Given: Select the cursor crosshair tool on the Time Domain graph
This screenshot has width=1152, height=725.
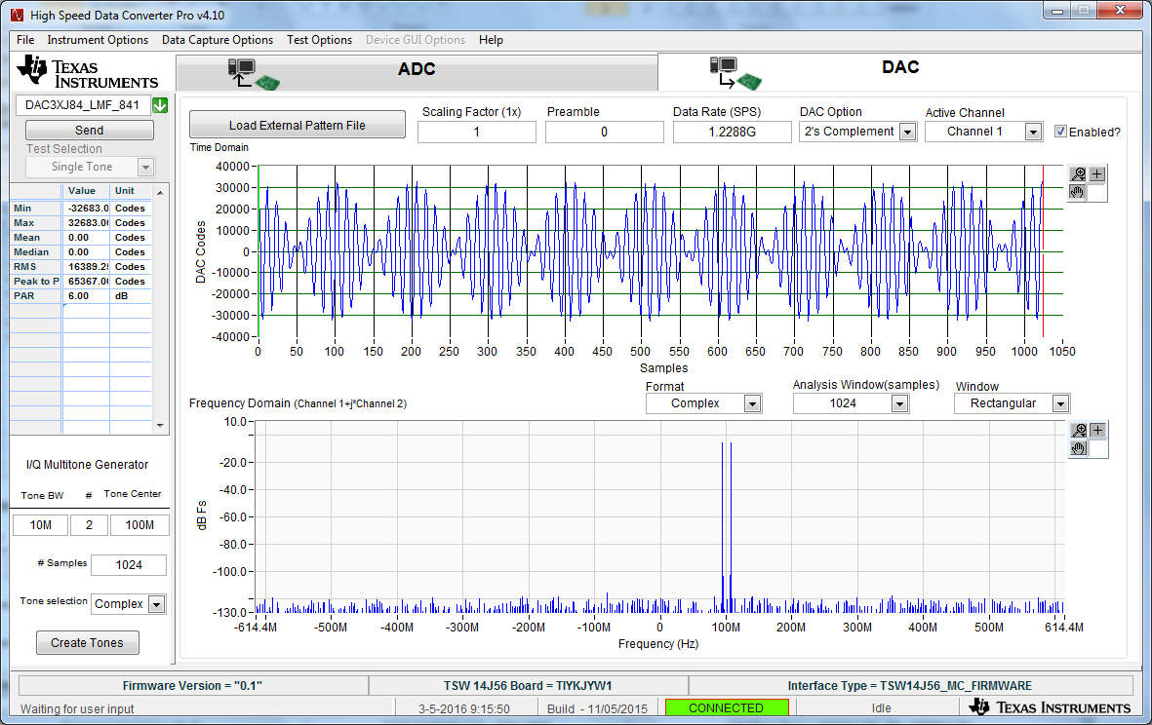Looking at the screenshot, I should tap(1097, 173).
